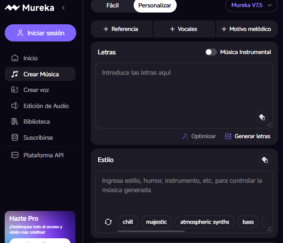Switch to the Fácil tab
The width and height of the screenshot is (283, 243).
[x=113, y=5]
